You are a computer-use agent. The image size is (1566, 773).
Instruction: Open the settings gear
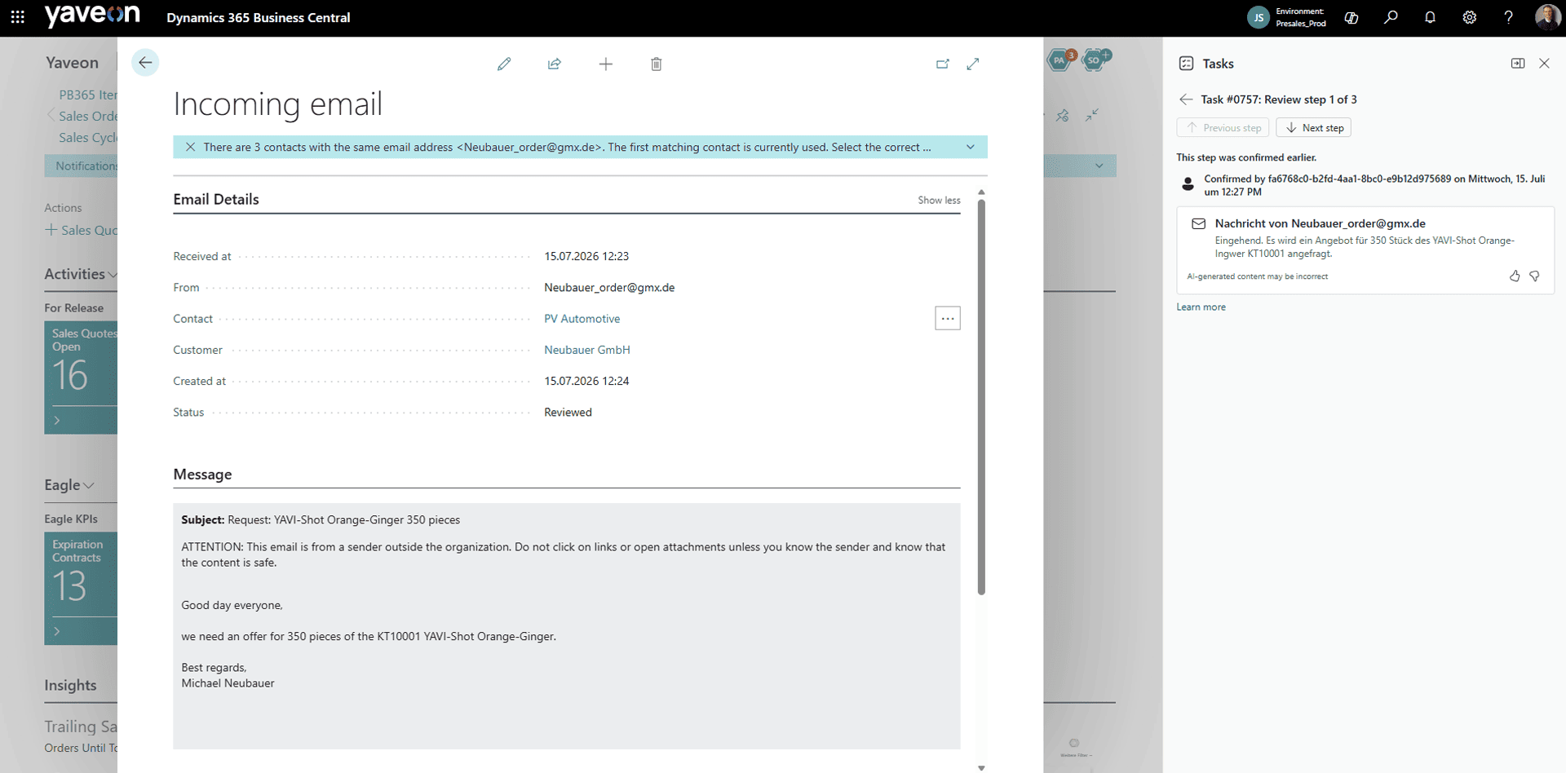point(1469,17)
